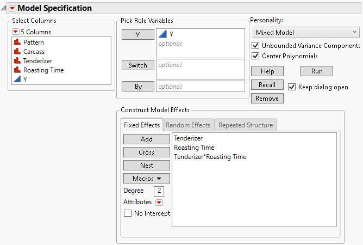Open the 5 Columns red triangle menu
Image resolution: width=363 pixels, height=245 pixels.
point(16,32)
